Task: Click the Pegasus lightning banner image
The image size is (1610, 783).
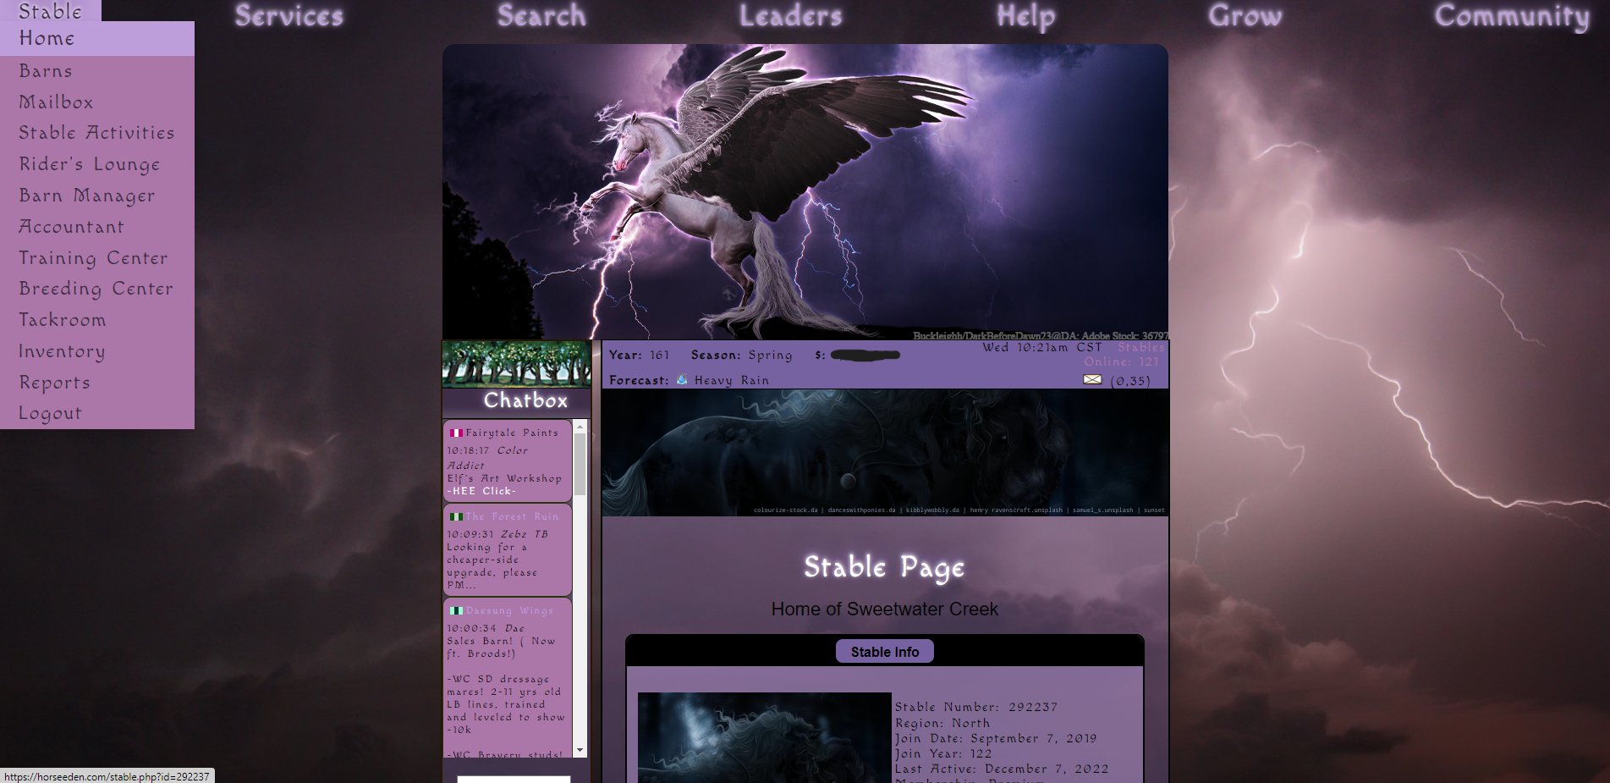Action: pyautogui.click(x=805, y=192)
